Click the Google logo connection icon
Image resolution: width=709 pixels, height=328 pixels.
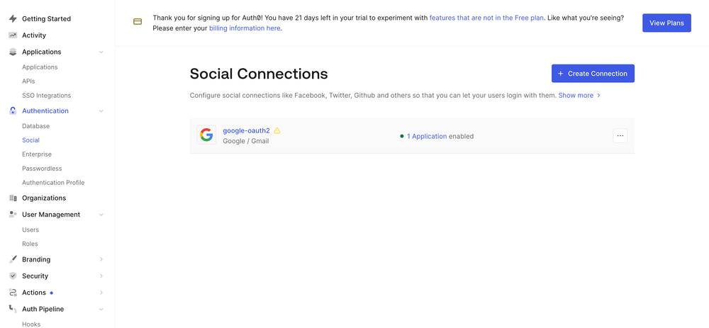click(206, 135)
